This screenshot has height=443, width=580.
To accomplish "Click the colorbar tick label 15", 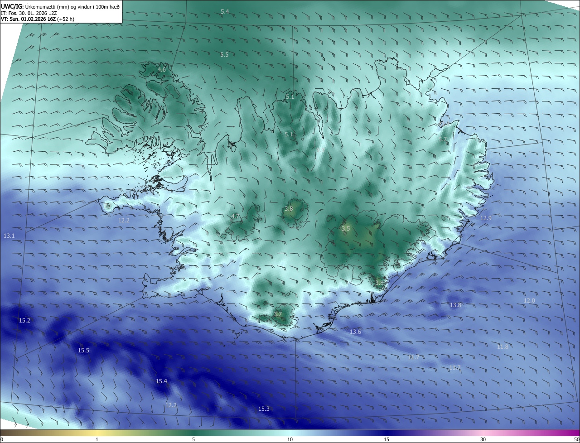I will coord(387,439).
